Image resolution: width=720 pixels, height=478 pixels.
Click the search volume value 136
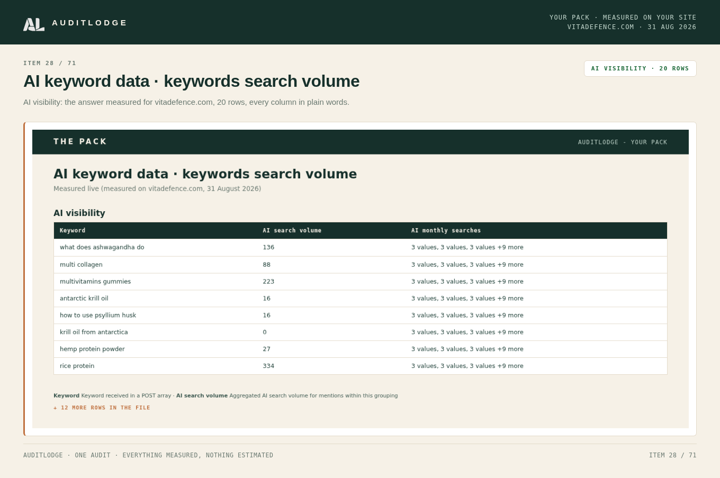coord(268,247)
